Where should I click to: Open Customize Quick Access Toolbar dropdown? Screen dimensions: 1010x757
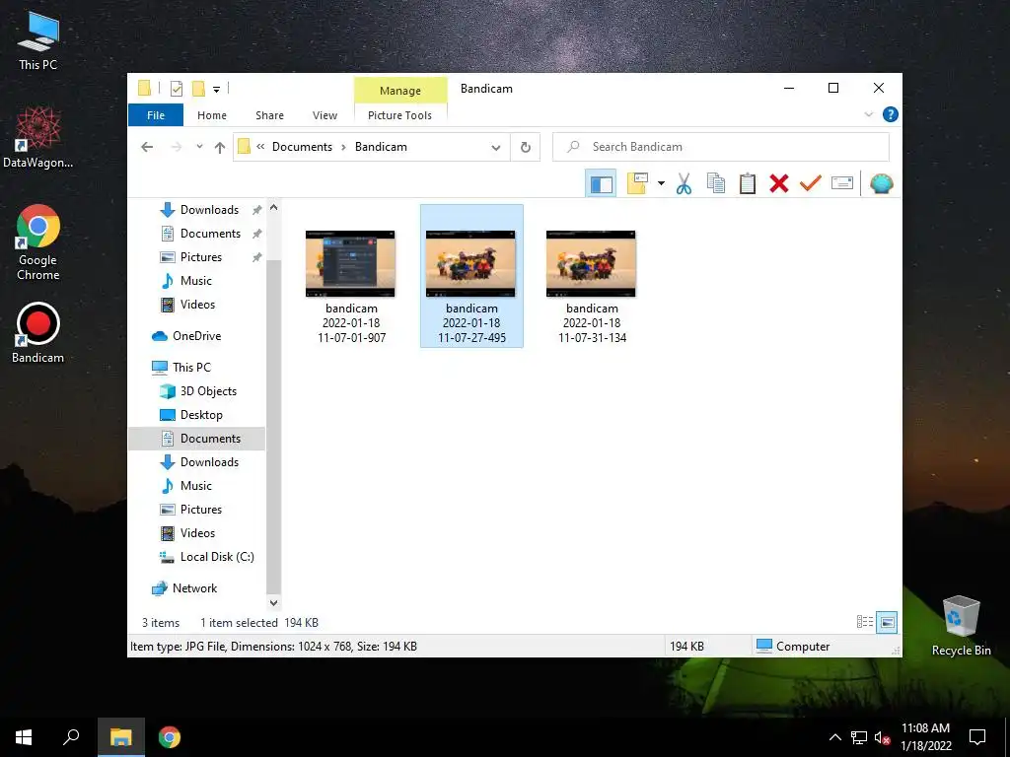coord(216,90)
